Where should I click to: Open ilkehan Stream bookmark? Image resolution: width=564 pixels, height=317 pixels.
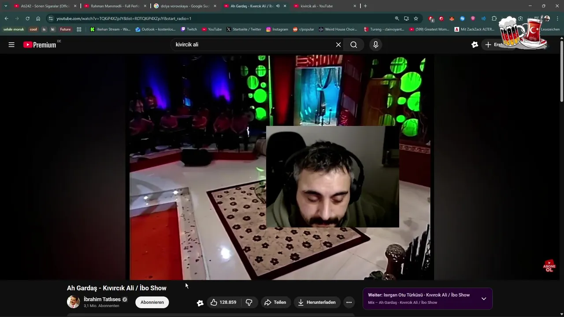pyautogui.click(x=111, y=29)
